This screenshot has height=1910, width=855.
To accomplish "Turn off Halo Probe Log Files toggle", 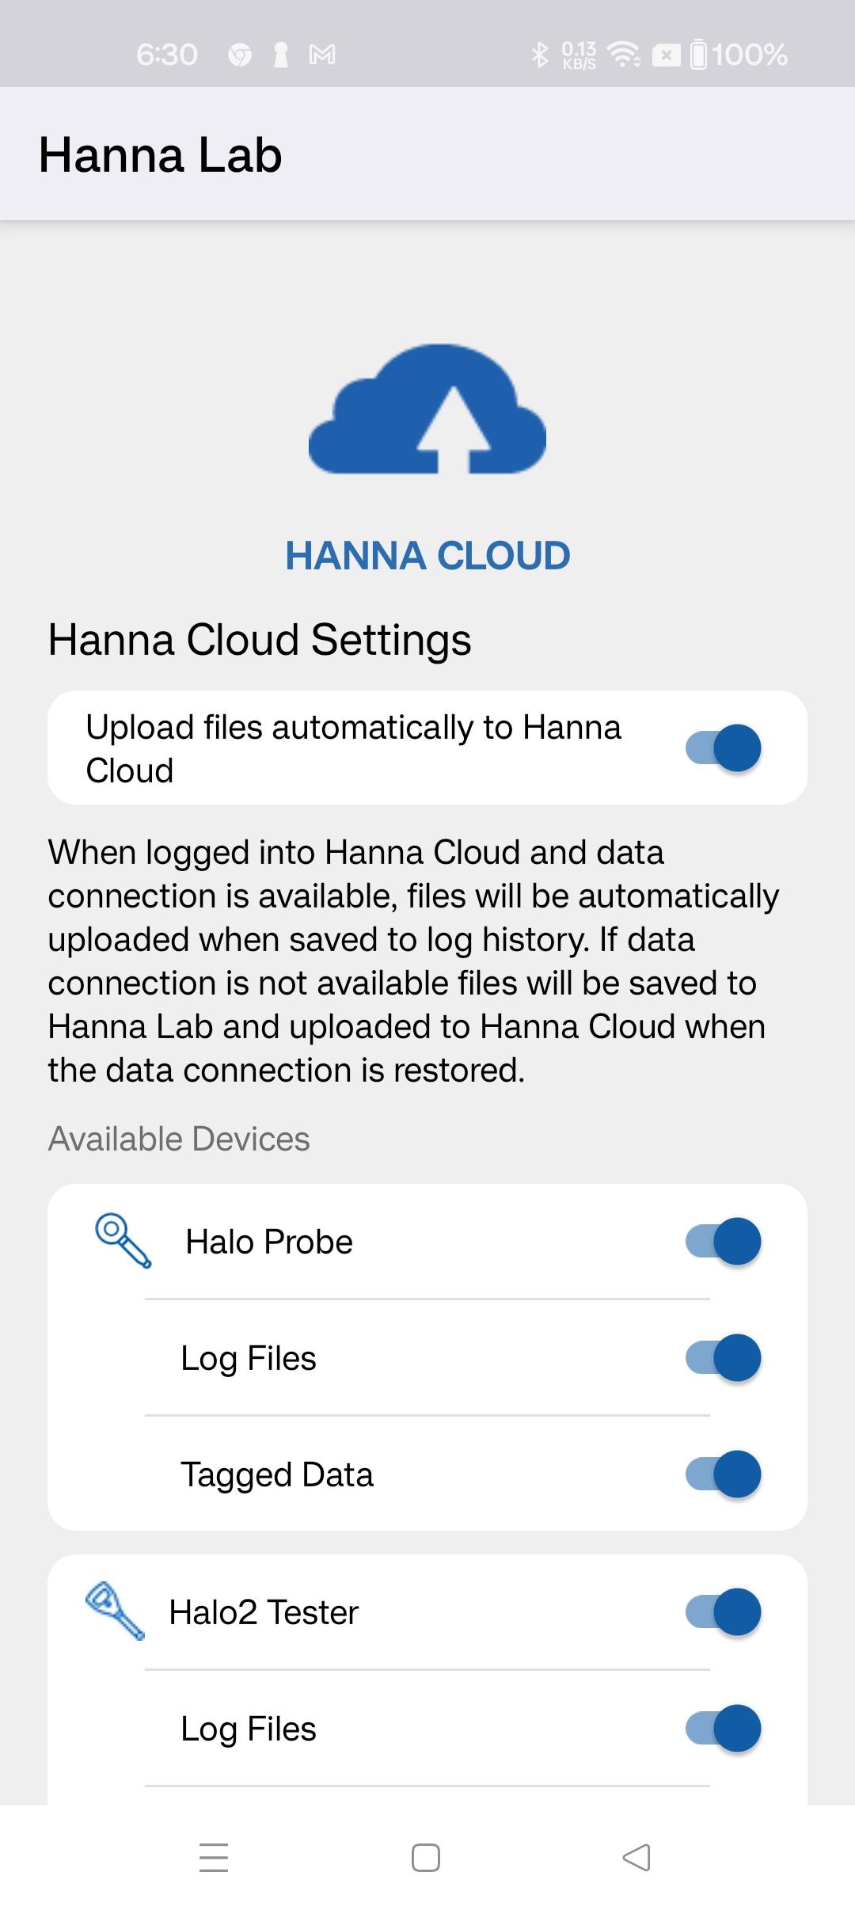I will (723, 1357).
